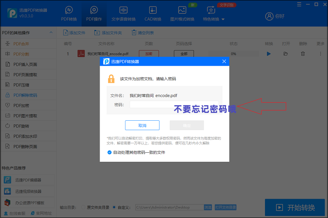
Task: Click the trash delete icon in file row
Action: [303, 54]
